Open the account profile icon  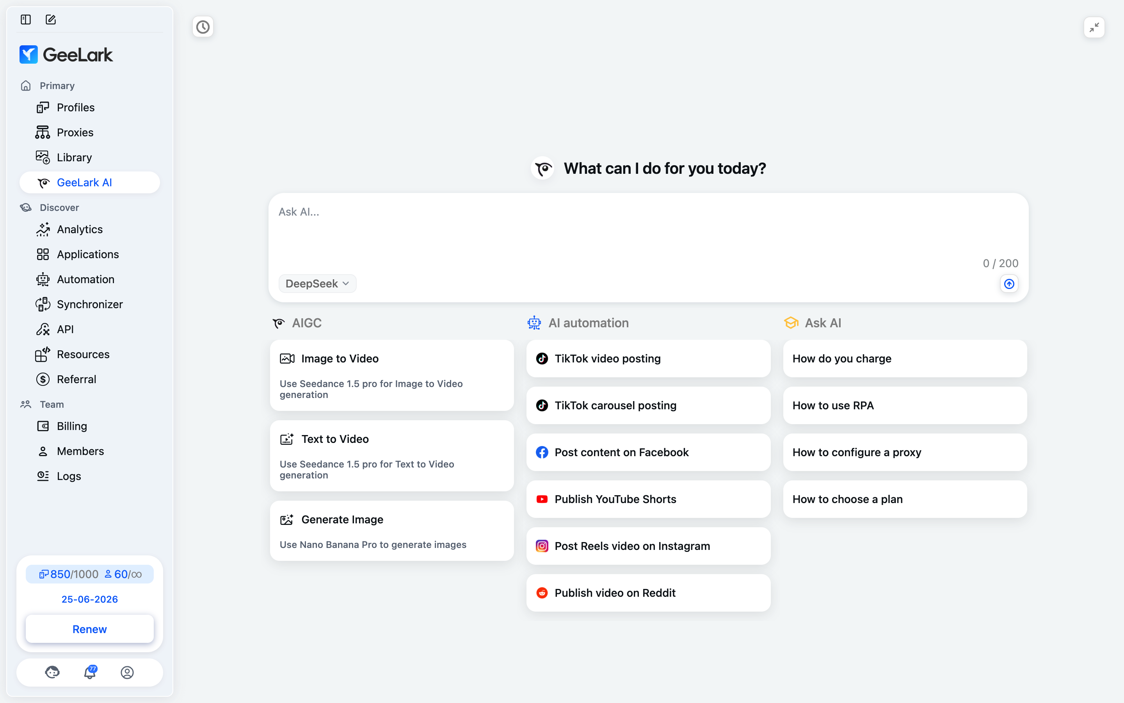pos(127,672)
